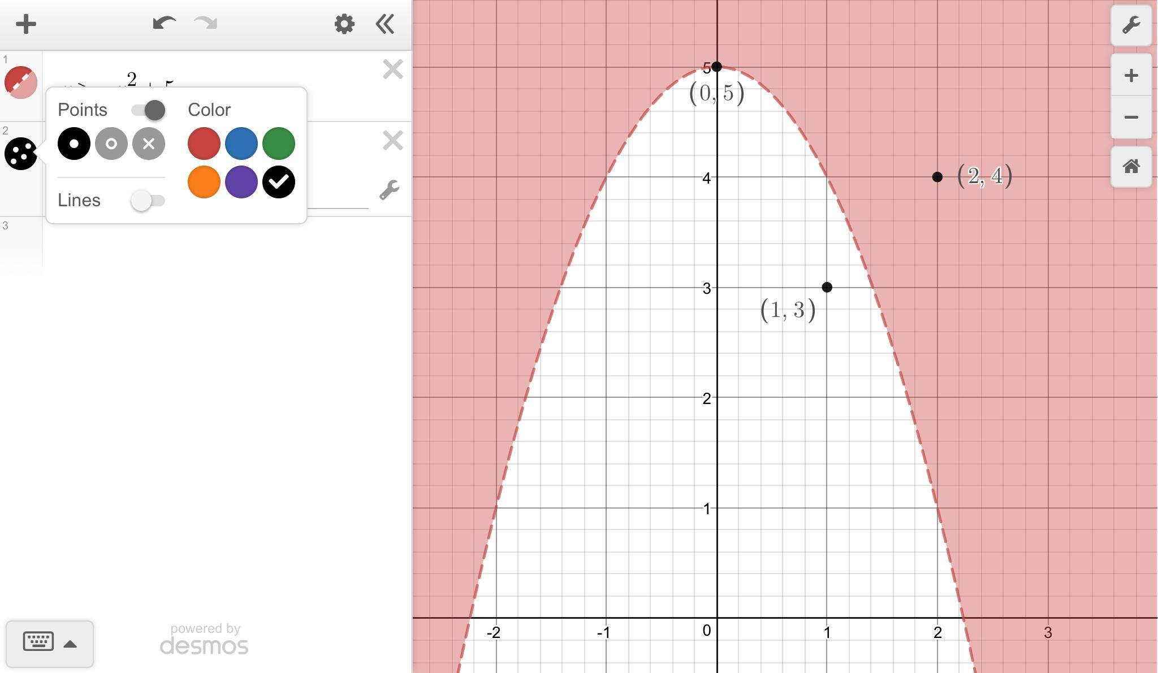Image resolution: width=1158 pixels, height=673 pixels.
Task: Expand the keyboard panel arrow
Action: 70,644
